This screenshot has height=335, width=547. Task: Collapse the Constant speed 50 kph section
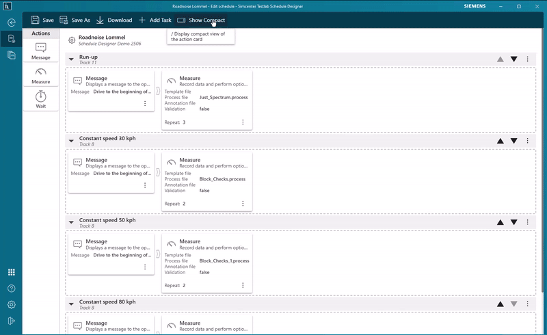coord(71,222)
